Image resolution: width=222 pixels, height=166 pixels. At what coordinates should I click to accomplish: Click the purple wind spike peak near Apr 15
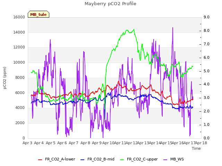(x=173, y=28)
